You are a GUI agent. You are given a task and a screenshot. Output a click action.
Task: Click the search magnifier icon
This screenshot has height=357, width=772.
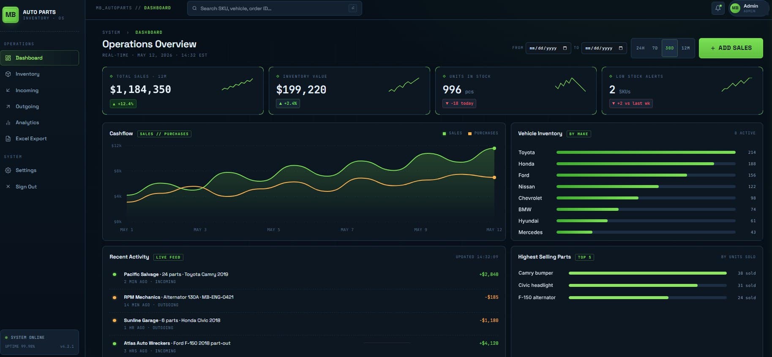[194, 8]
